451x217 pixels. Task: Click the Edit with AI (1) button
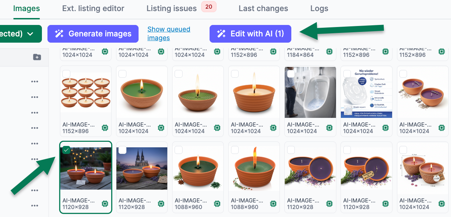pos(250,34)
